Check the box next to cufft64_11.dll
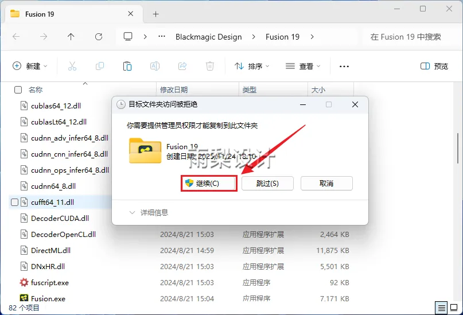 [x=14, y=202]
